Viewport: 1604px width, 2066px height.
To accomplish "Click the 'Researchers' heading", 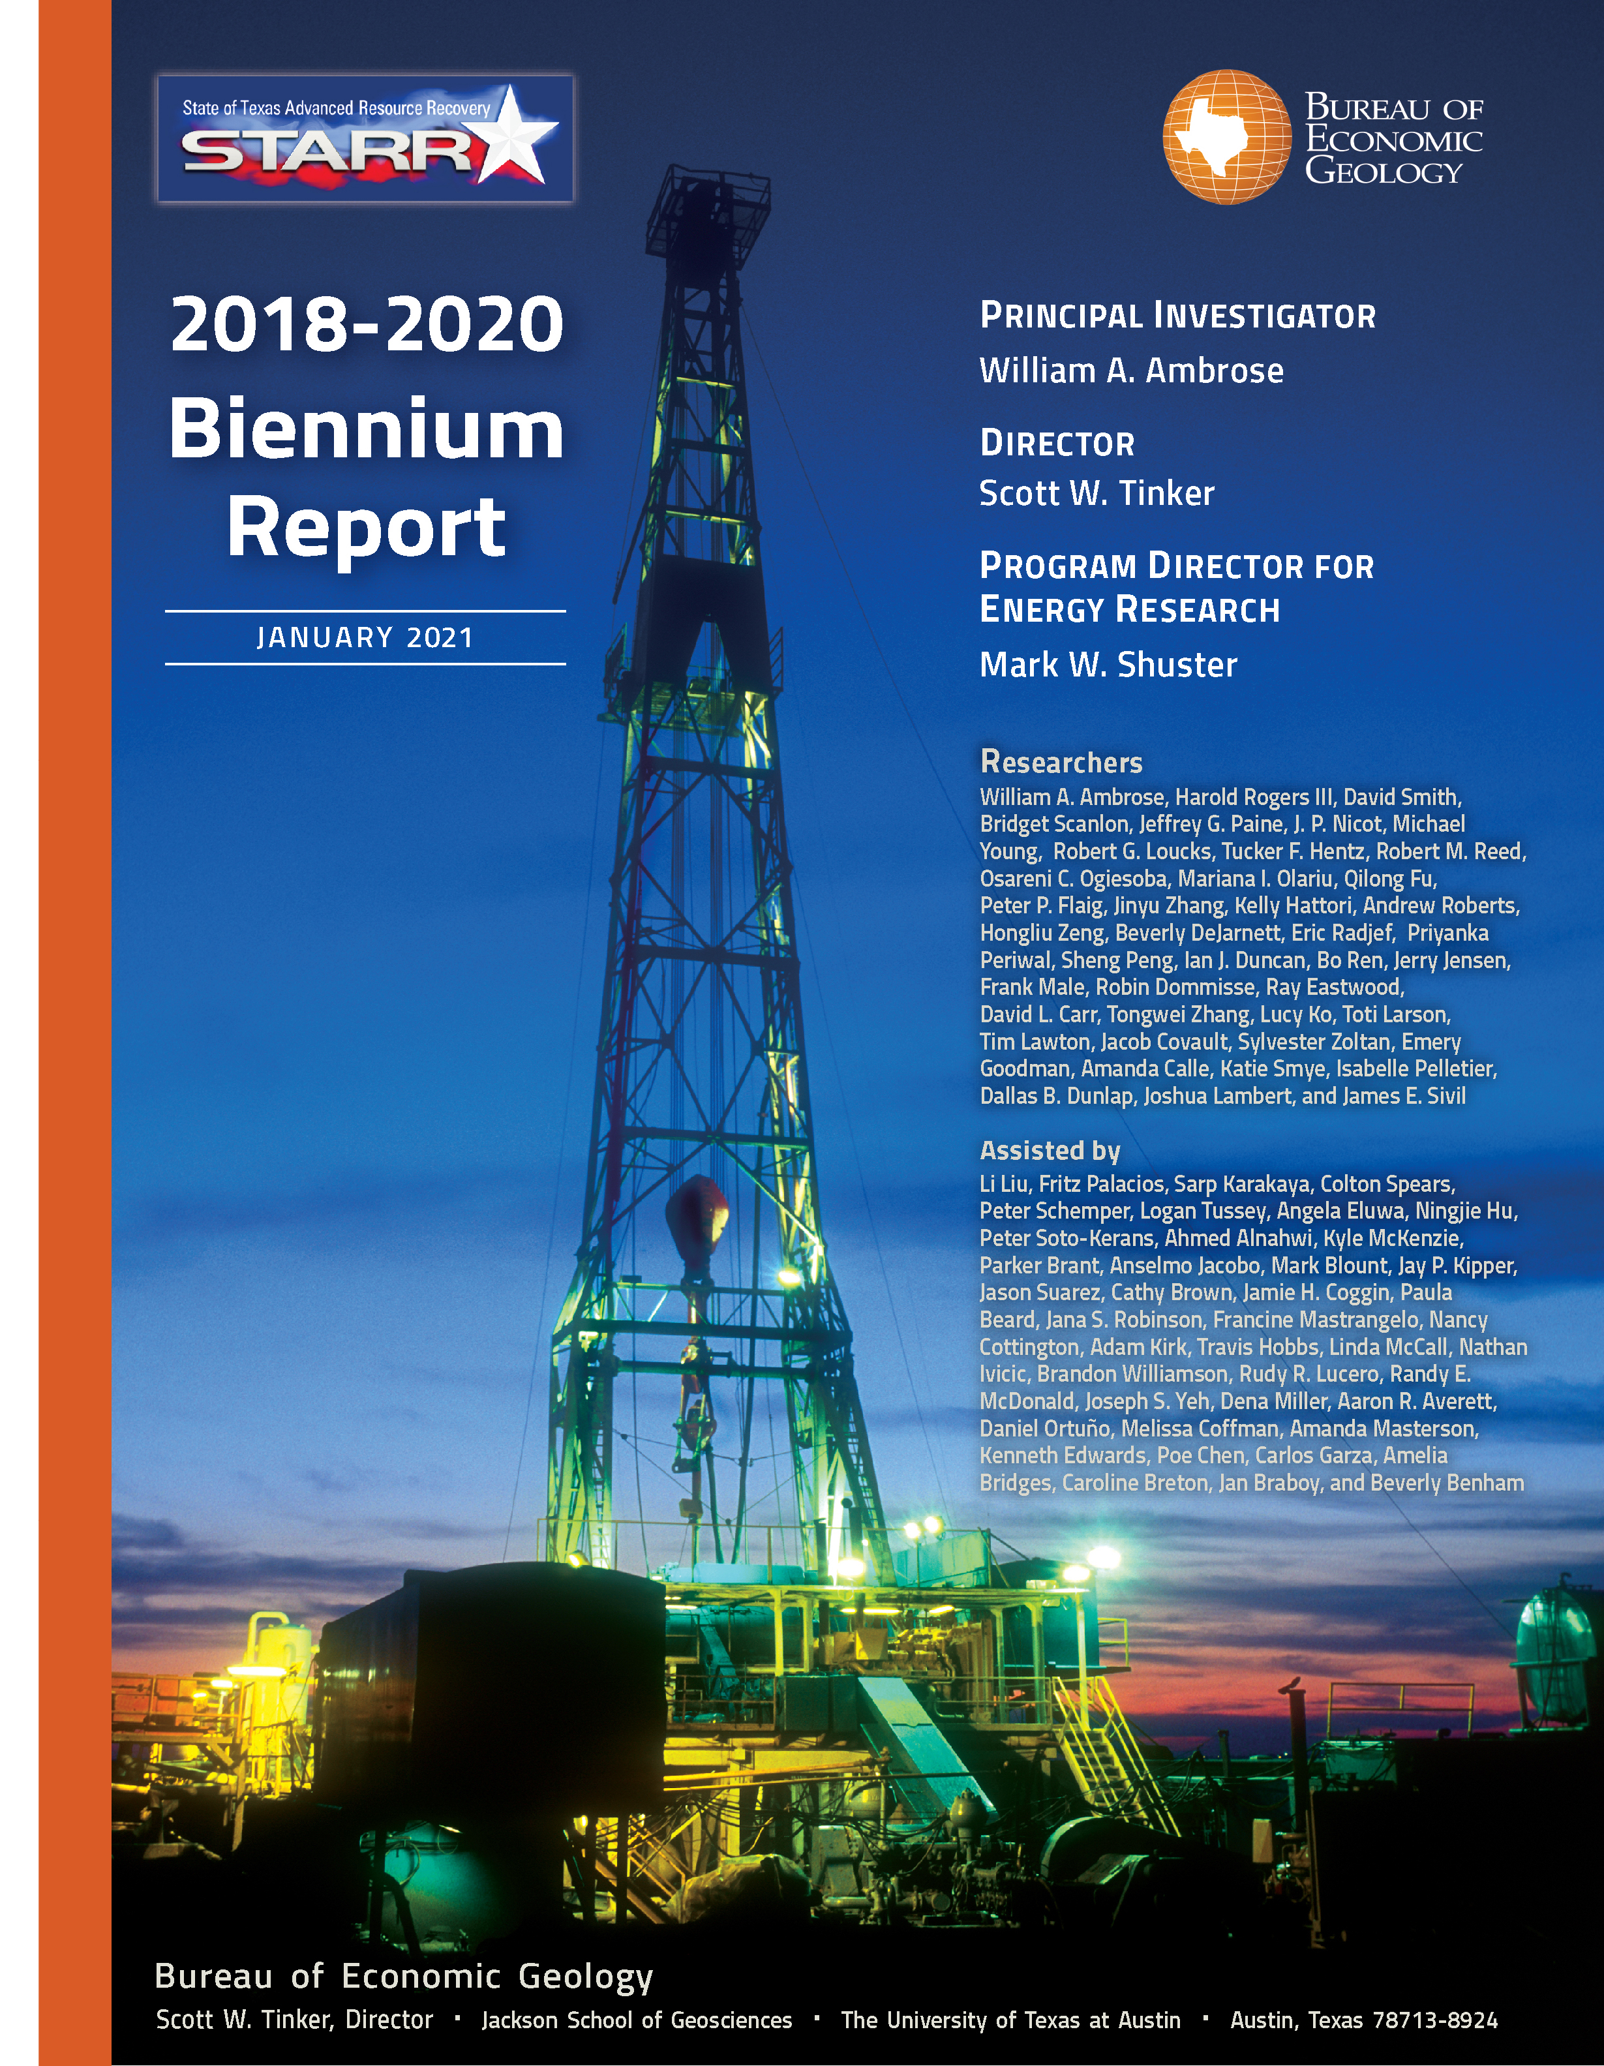I will point(1061,761).
